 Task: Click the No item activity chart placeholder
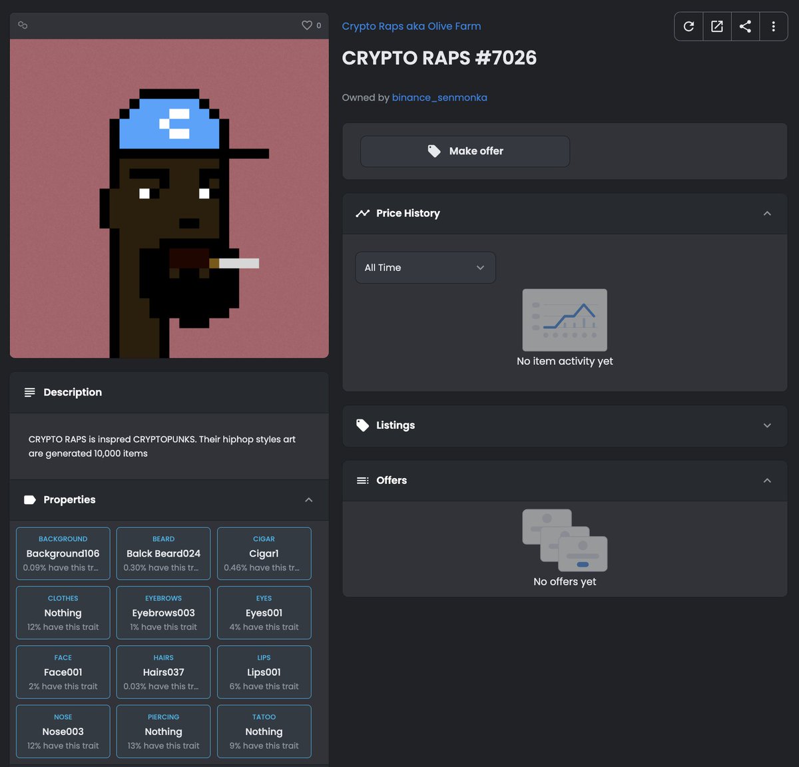click(x=565, y=320)
